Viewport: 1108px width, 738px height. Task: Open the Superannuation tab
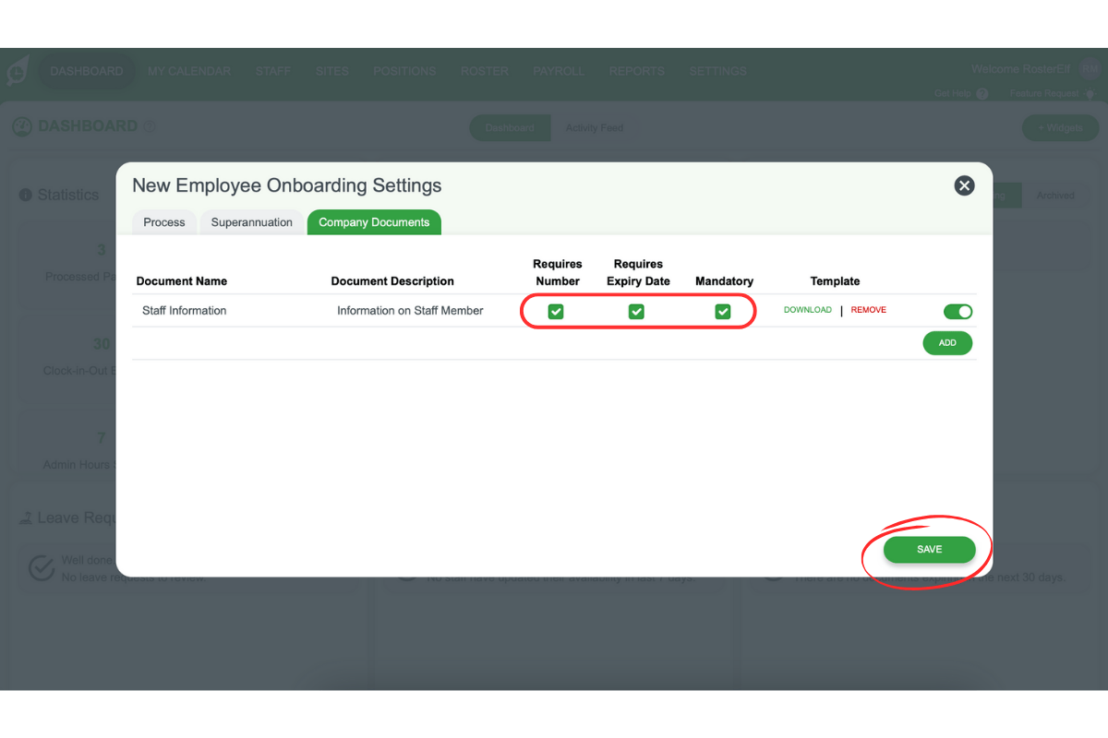point(251,222)
